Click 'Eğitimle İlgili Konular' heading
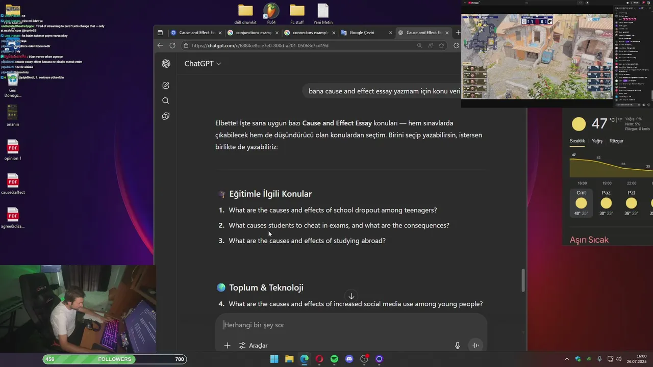 (x=270, y=194)
